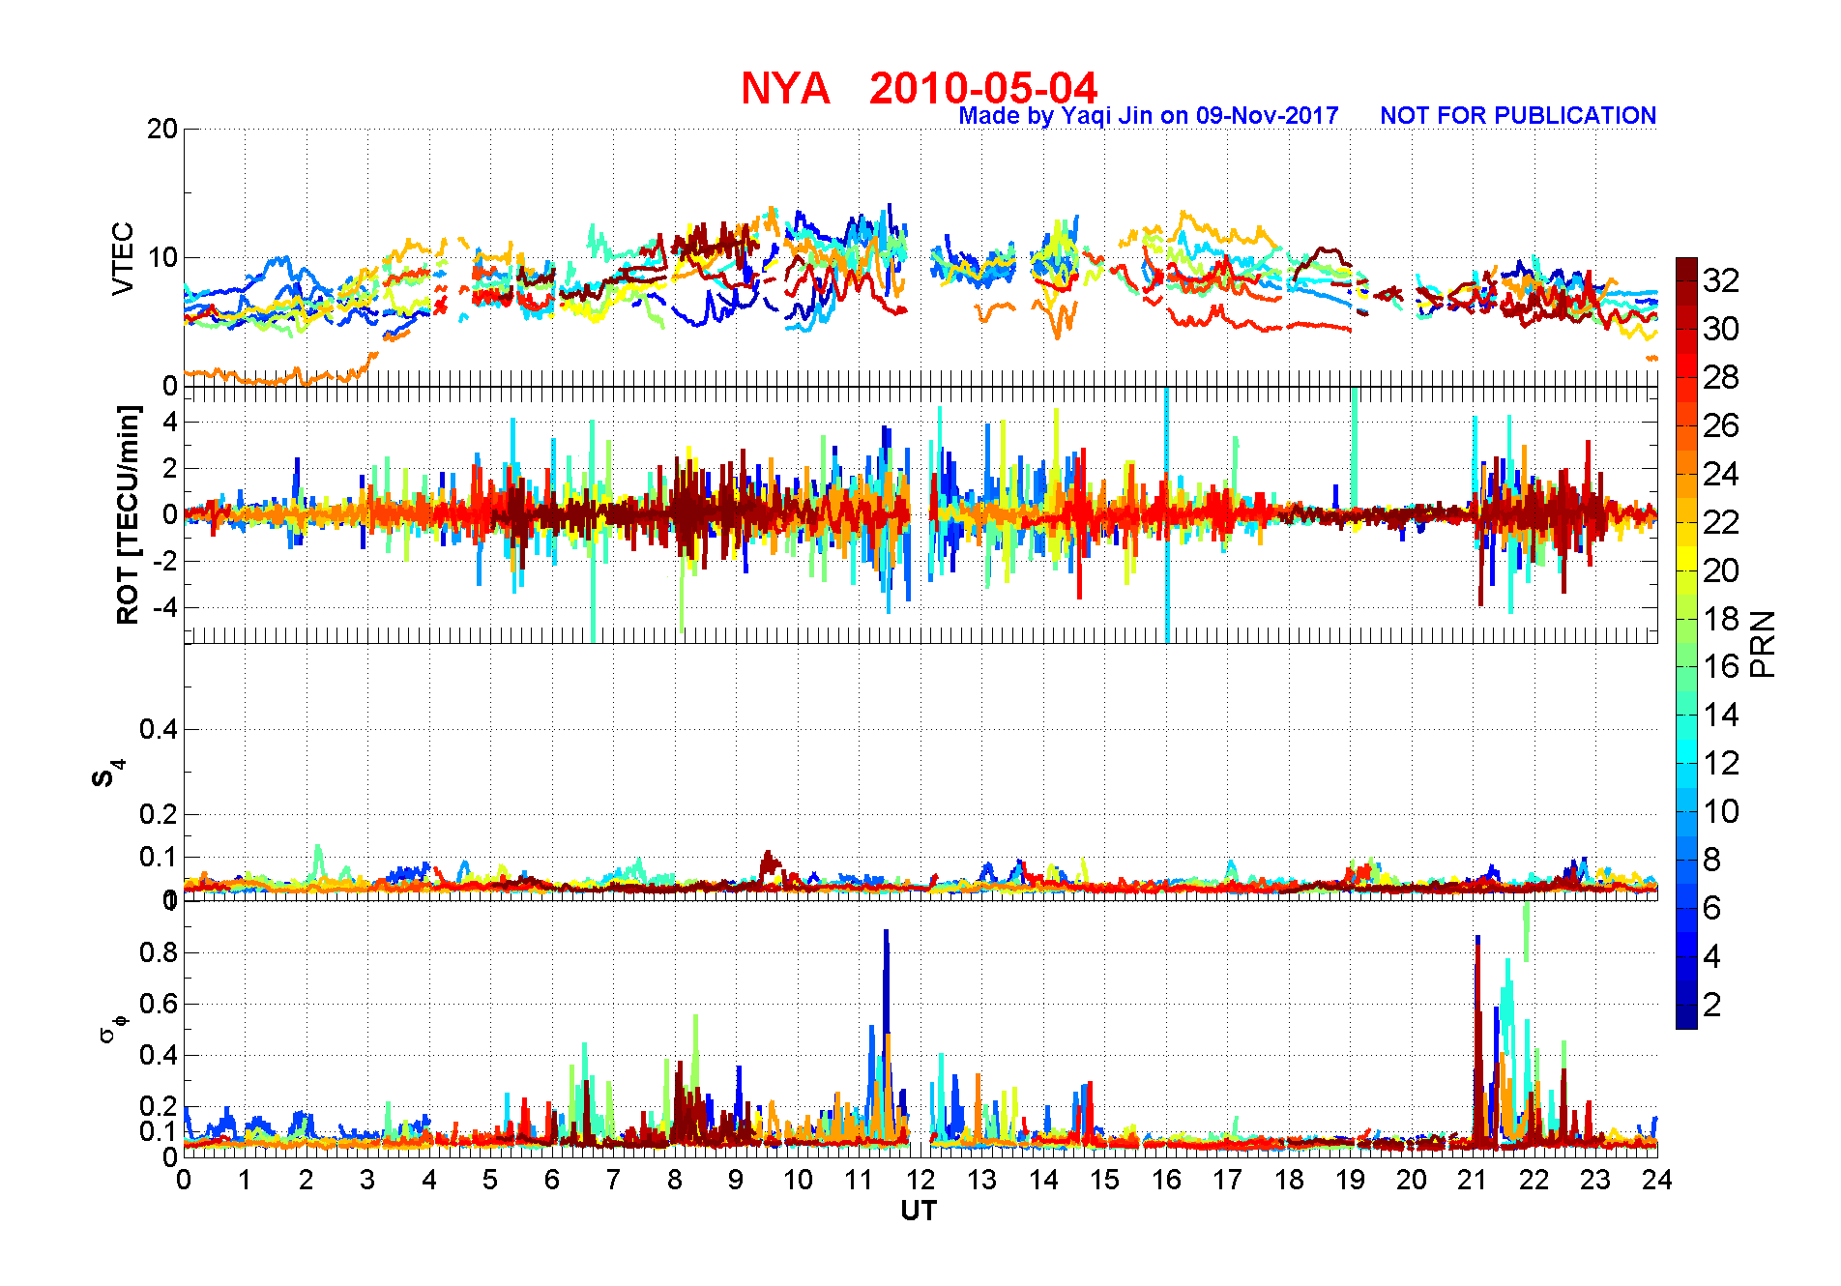
Task: Click the ROT [TECU/min] axis label
Action: [x=128, y=515]
